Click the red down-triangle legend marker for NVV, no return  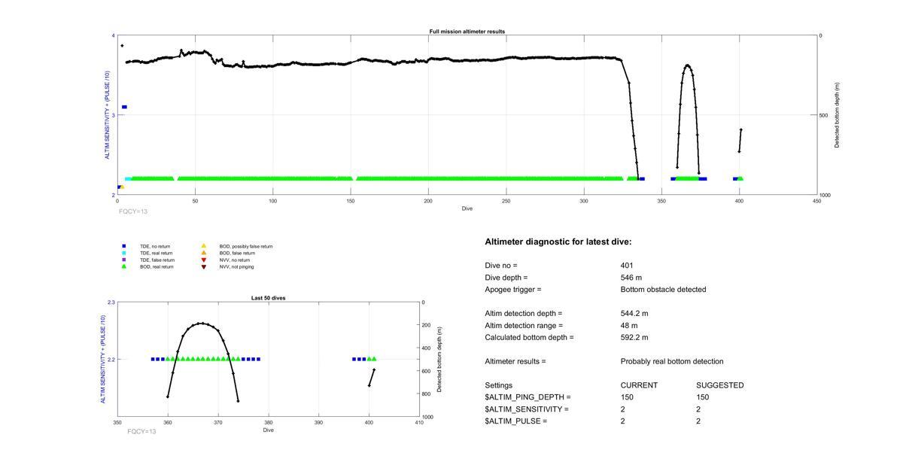[203, 260]
